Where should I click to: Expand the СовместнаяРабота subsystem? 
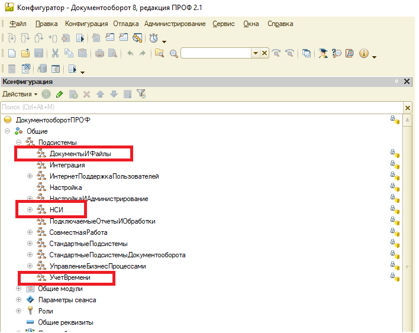pos(30,232)
